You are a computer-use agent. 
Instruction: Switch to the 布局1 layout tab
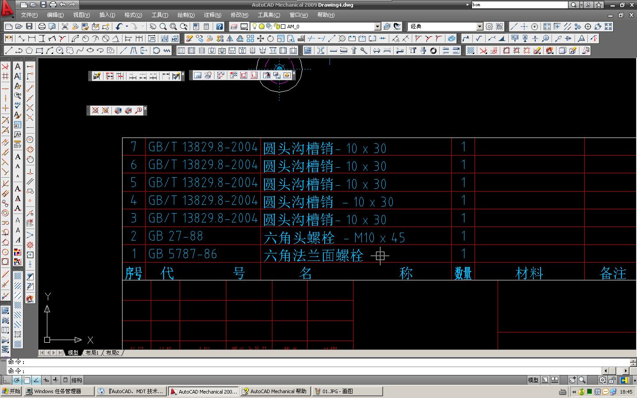click(x=92, y=352)
